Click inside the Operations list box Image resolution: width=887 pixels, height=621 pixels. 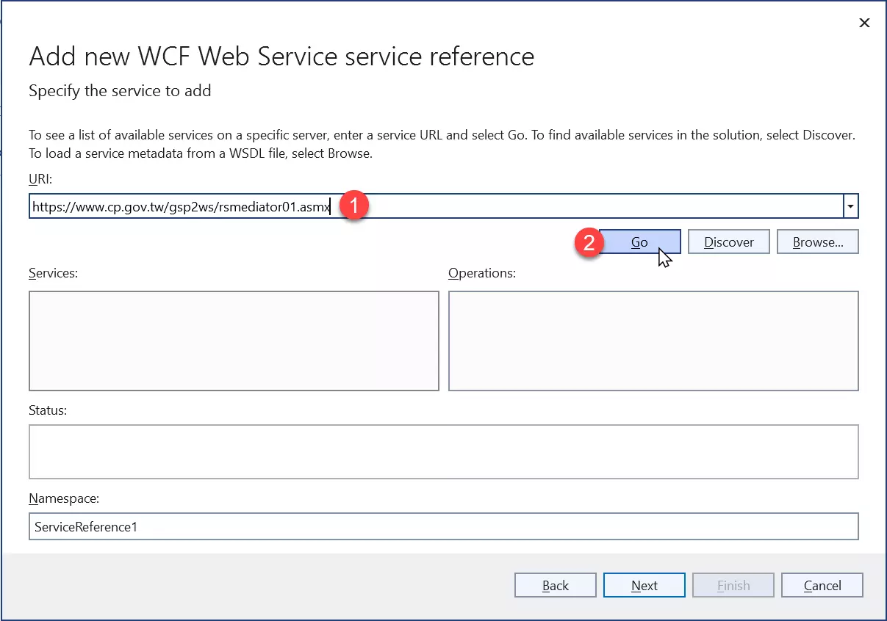point(653,341)
